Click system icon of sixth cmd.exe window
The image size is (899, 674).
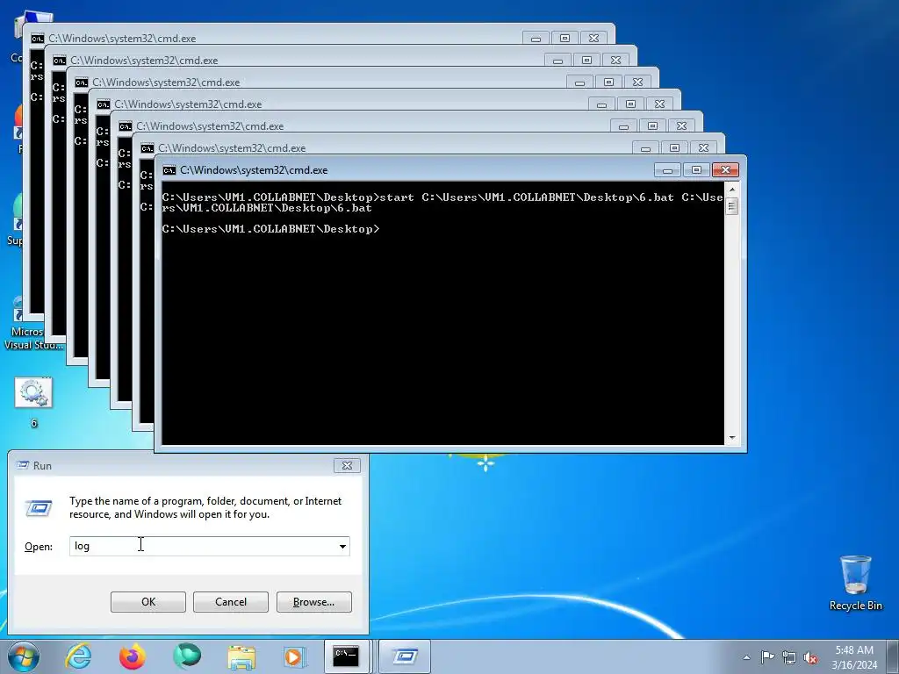(147, 148)
